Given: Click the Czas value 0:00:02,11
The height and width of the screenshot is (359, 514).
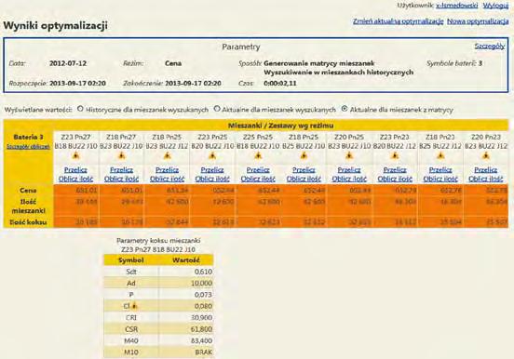Looking at the screenshot, I should point(280,83).
